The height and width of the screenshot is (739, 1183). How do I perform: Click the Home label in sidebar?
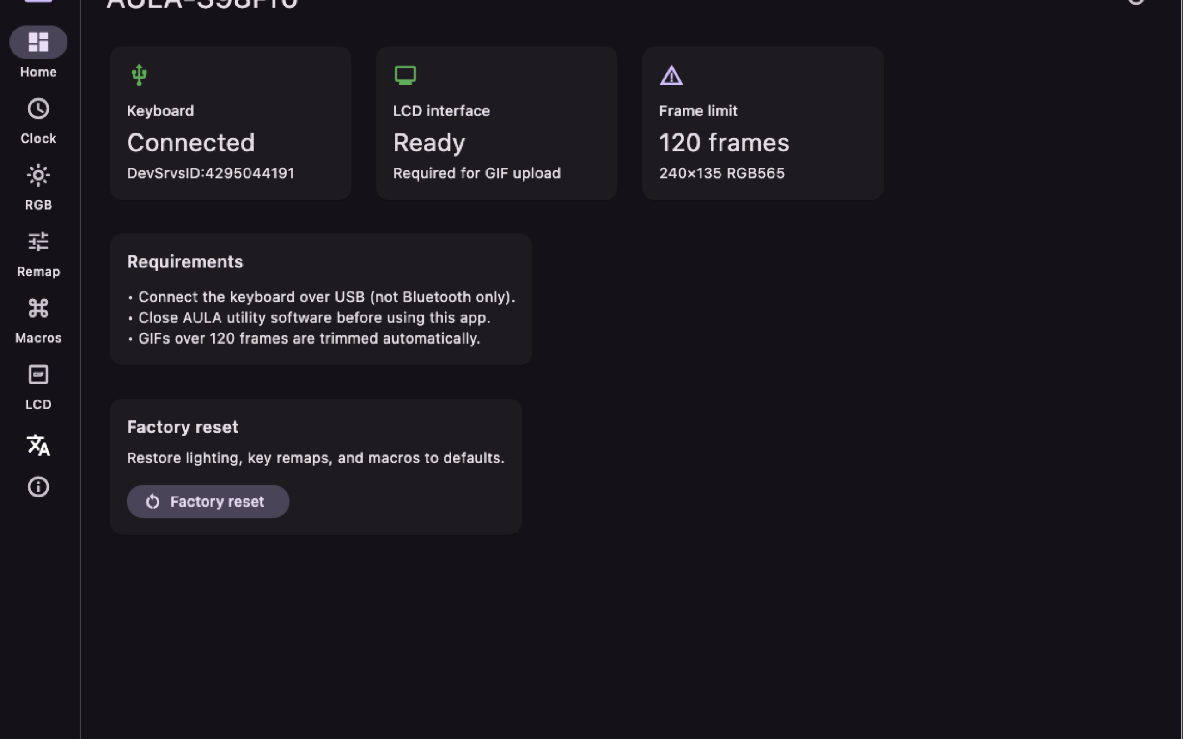point(38,72)
